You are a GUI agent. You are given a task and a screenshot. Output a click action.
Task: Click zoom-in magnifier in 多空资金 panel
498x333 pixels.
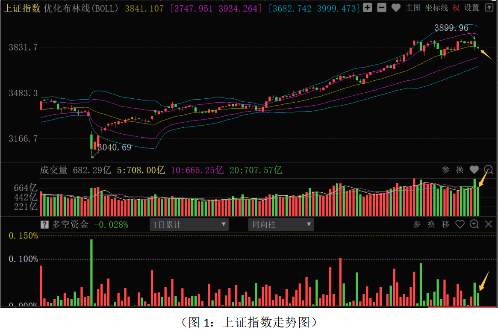(x=474, y=224)
